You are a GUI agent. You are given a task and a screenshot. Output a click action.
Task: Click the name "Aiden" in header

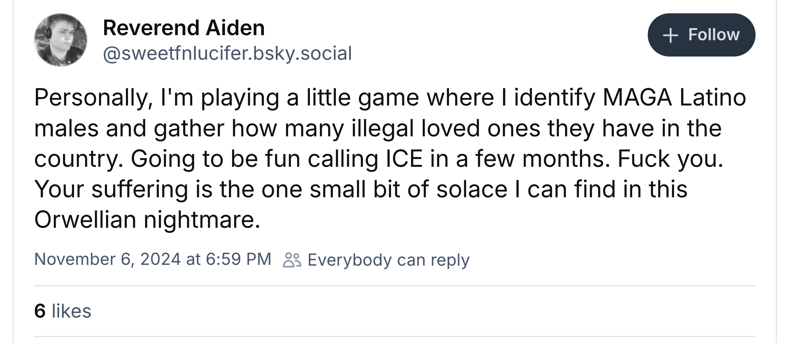click(x=235, y=28)
